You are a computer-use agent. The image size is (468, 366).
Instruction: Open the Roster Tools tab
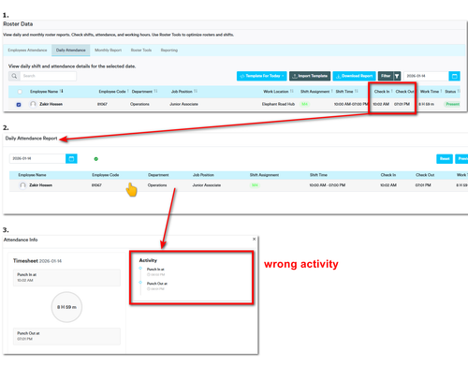(x=141, y=50)
